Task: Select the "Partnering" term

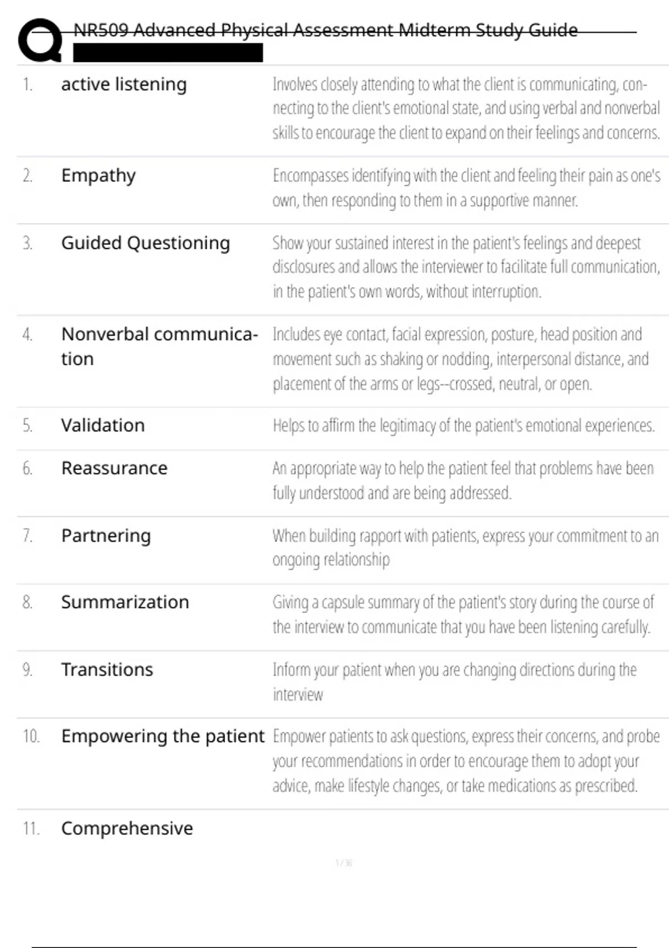Action: (106, 536)
